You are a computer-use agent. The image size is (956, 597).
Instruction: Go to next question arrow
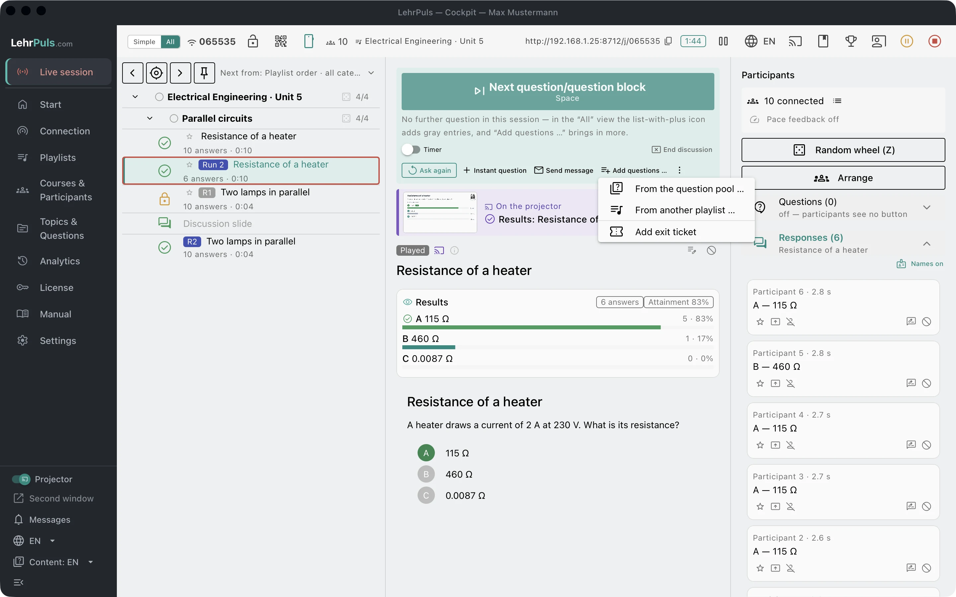(x=181, y=73)
